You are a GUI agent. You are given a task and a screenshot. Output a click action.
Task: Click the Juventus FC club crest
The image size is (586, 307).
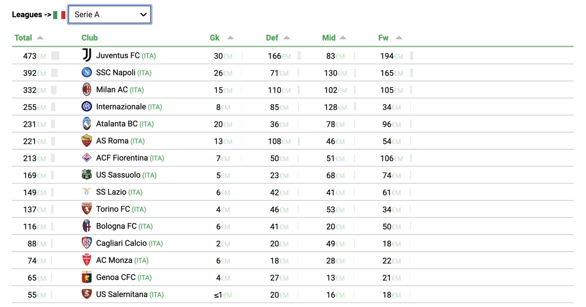[x=87, y=55]
